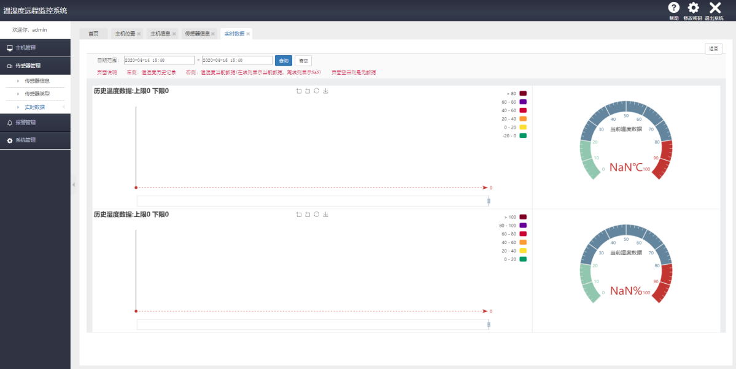Click the temperature chart data zoom slider handle
Screen dimensions: 736x369
point(489,201)
